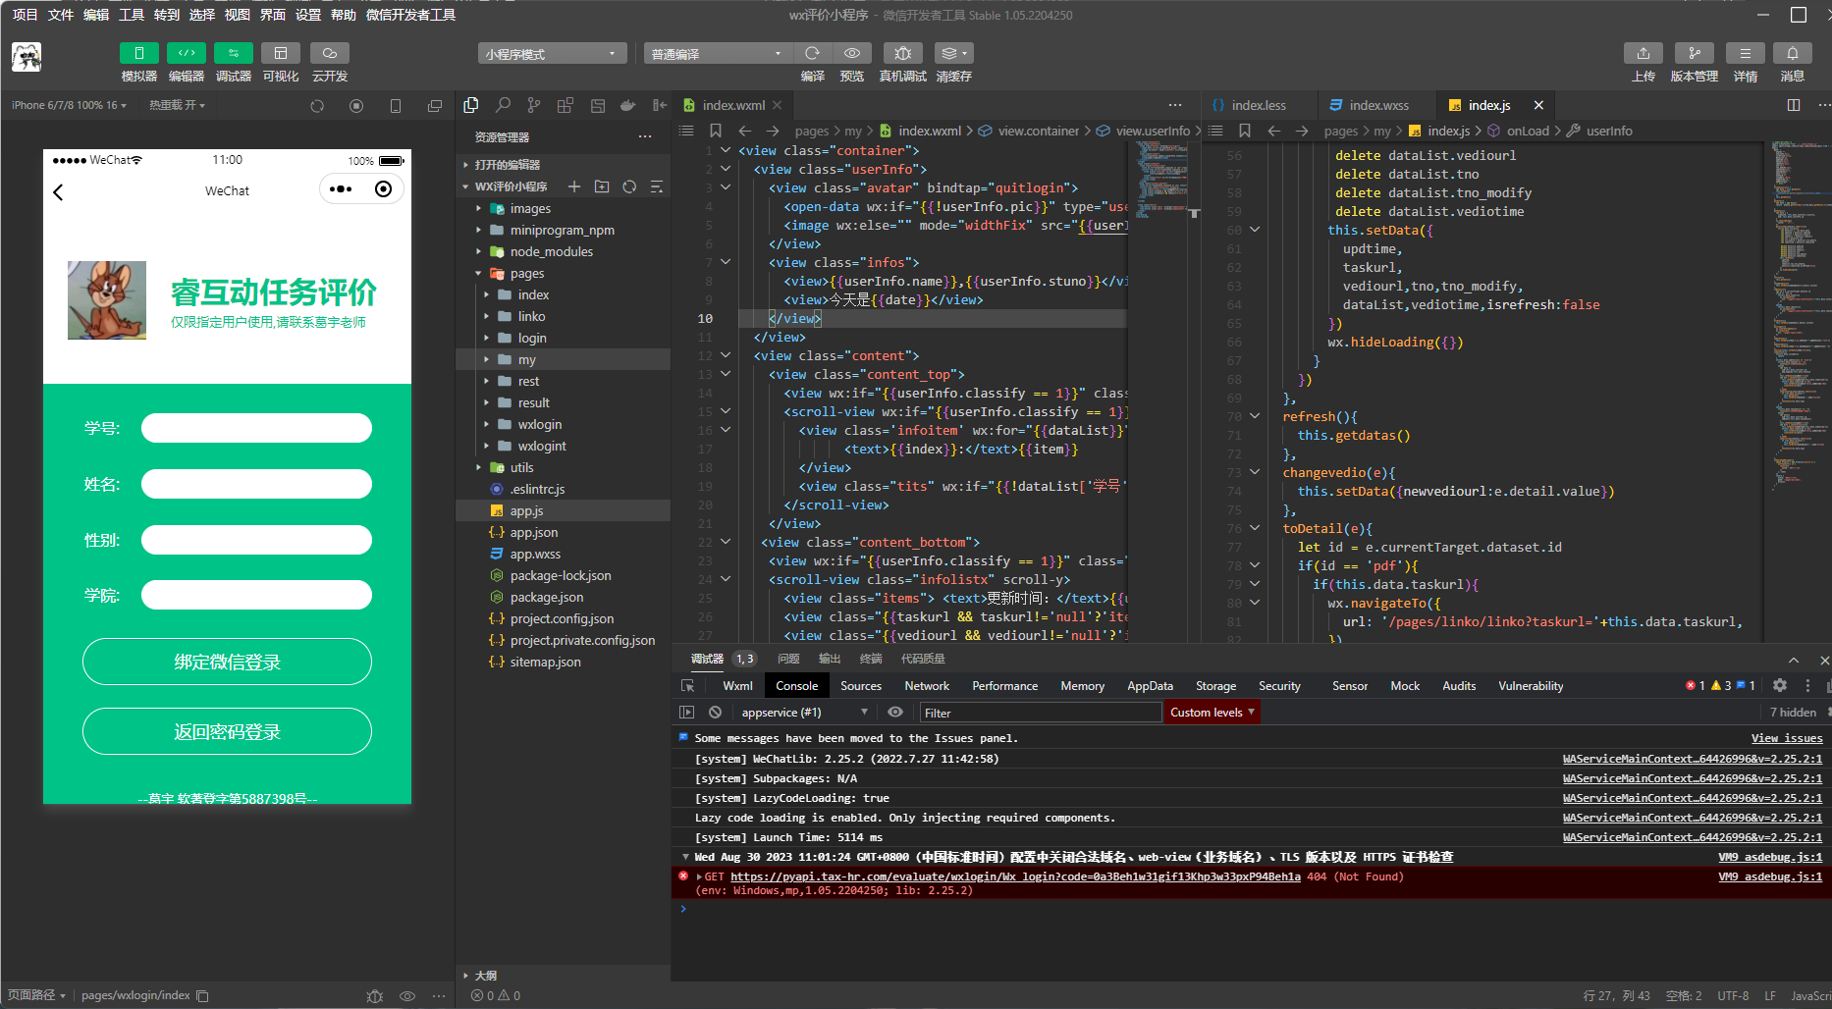Toggle the 编辑器 editor panel button
The width and height of the screenshot is (1832, 1009).
coord(187,53)
